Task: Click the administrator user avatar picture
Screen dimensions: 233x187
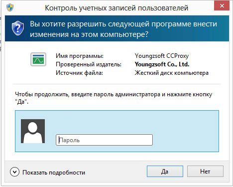Action: tap(33, 131)
